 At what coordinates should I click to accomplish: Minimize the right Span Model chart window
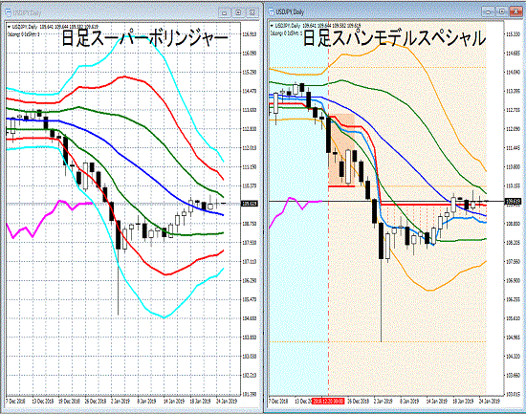click(x=488, y=11)
